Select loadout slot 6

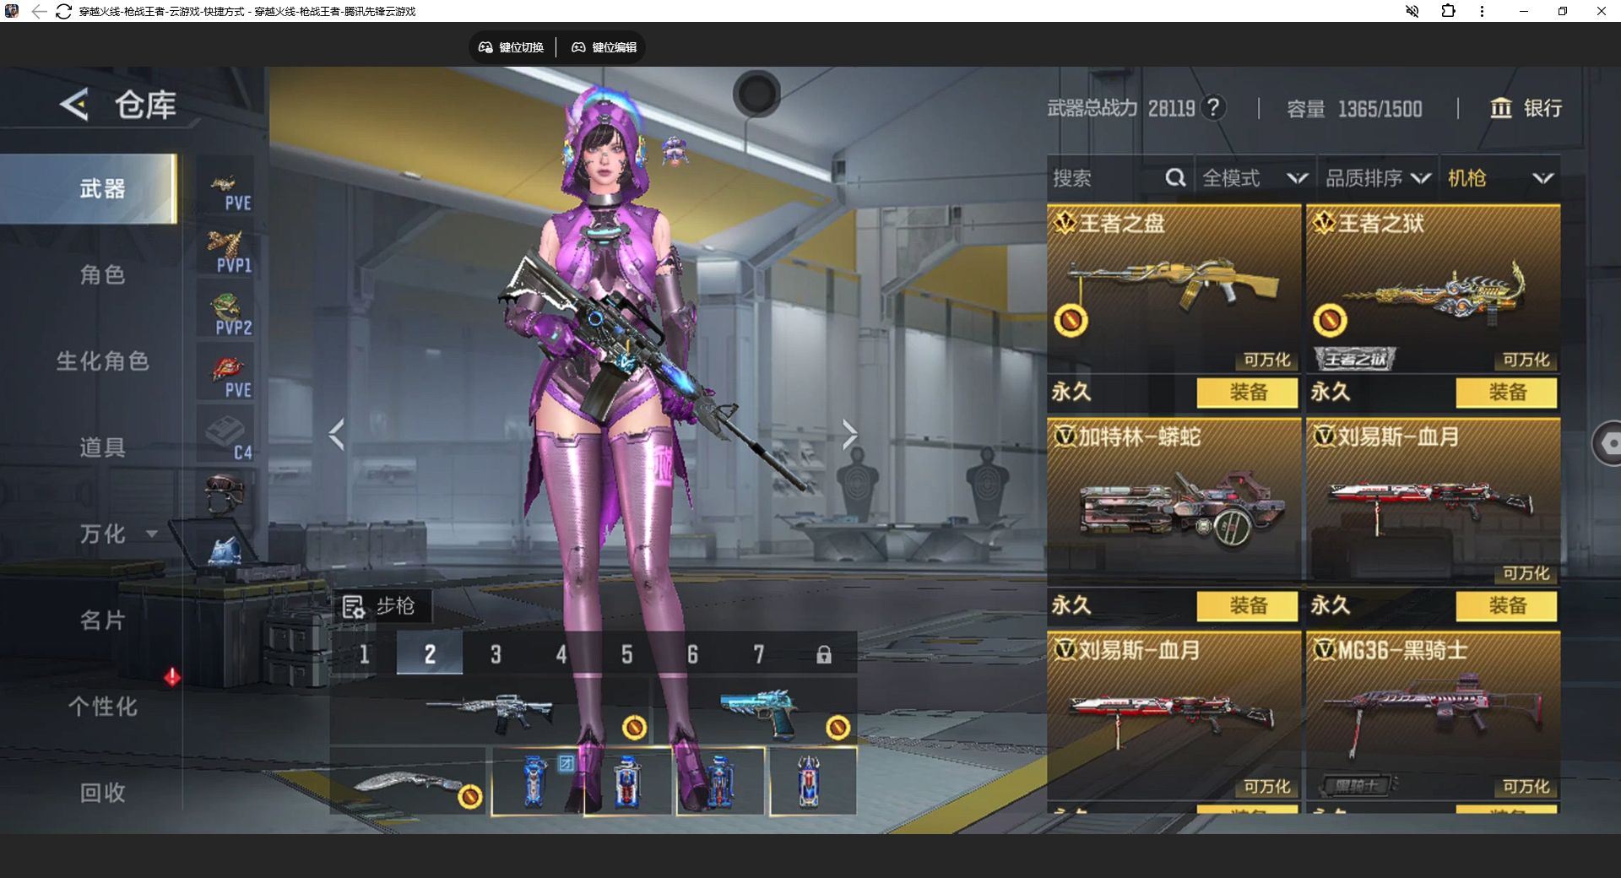click(x=692, y=653)
